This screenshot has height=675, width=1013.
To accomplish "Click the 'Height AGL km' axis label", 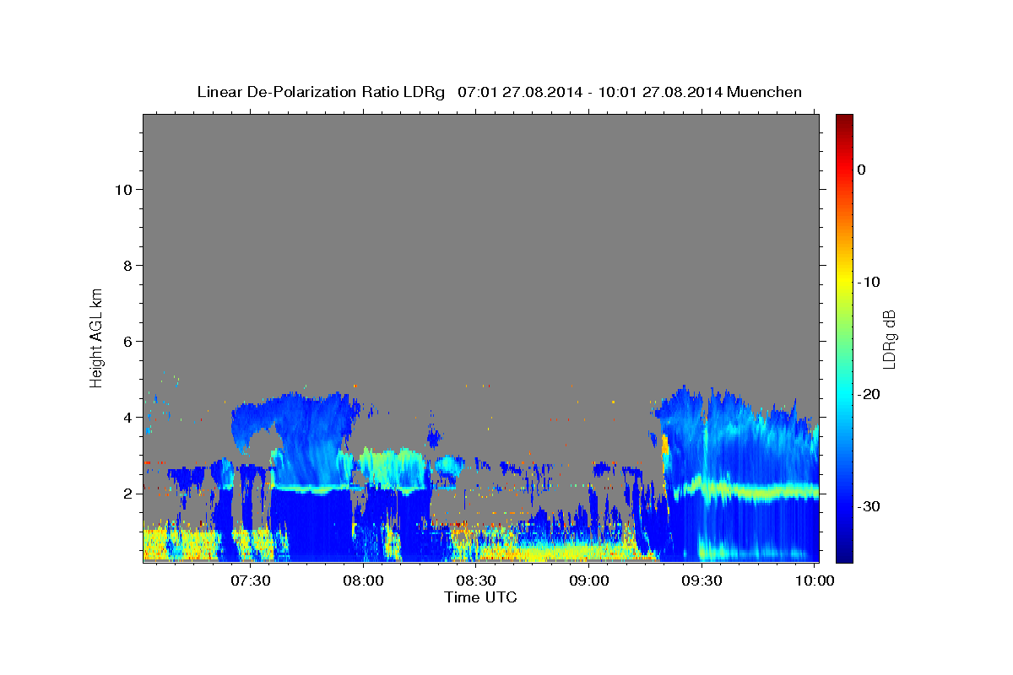I will tap(97, 337).
